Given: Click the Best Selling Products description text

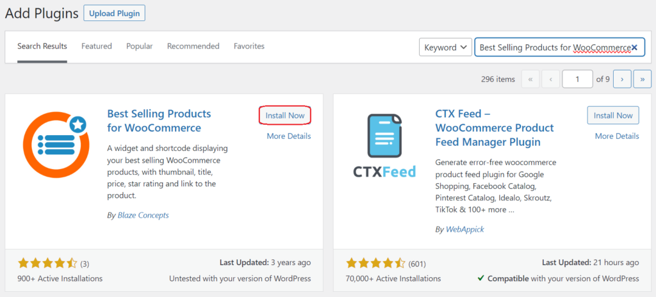Looking at the screenshot, I should click(x=167, y=172).
